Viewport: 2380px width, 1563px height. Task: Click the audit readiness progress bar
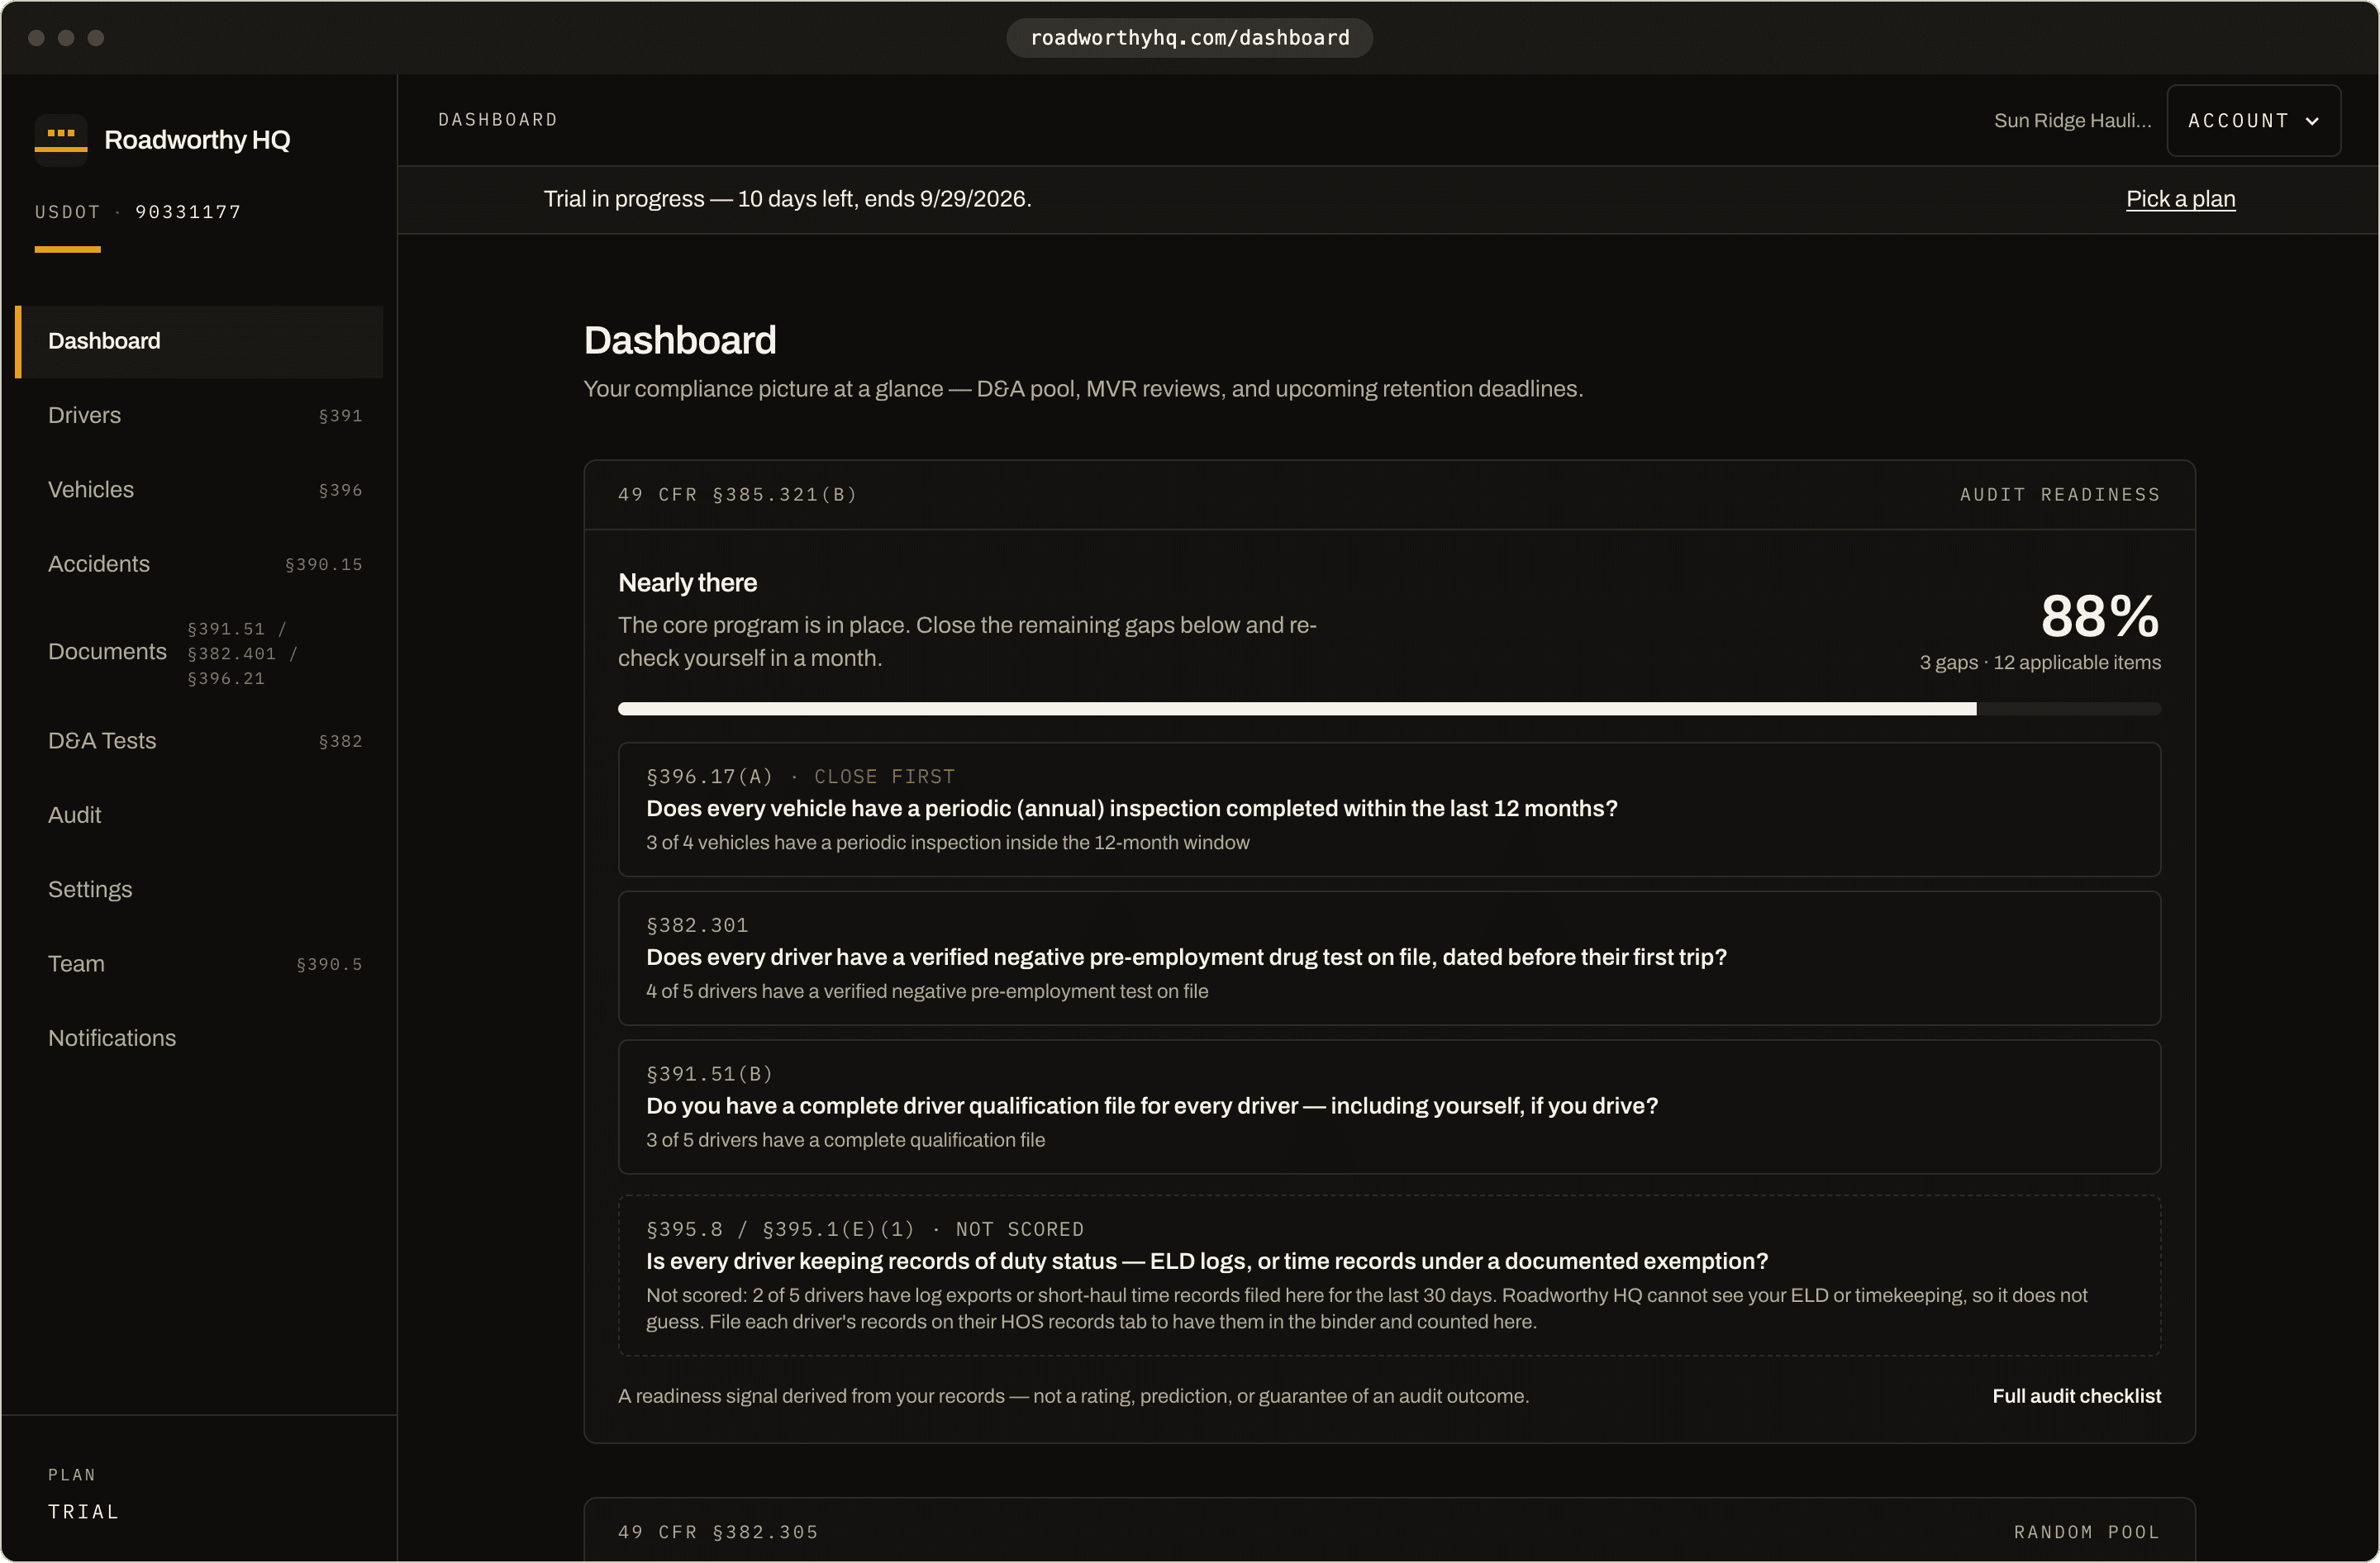click(x=1389, y=710)
